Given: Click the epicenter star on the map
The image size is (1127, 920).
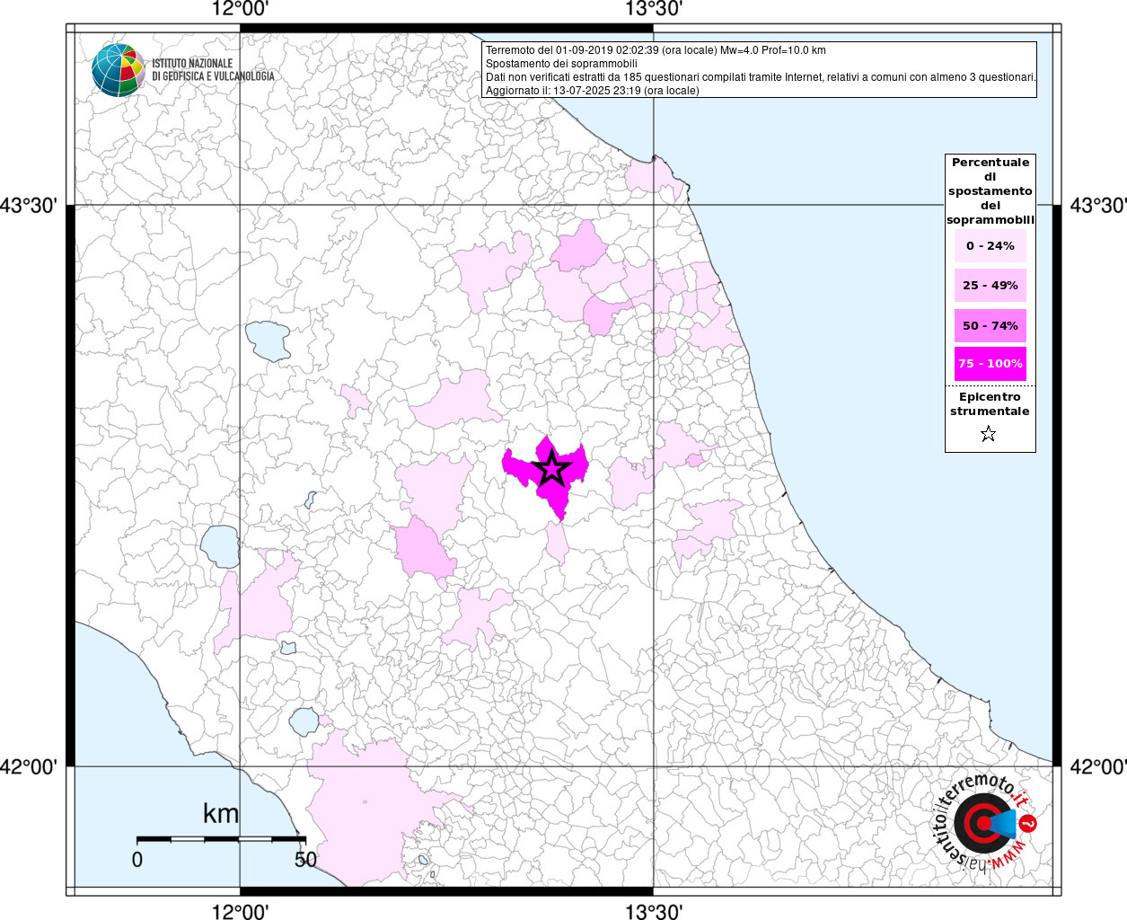Looking at the screenshot, I should pos(551,467).
